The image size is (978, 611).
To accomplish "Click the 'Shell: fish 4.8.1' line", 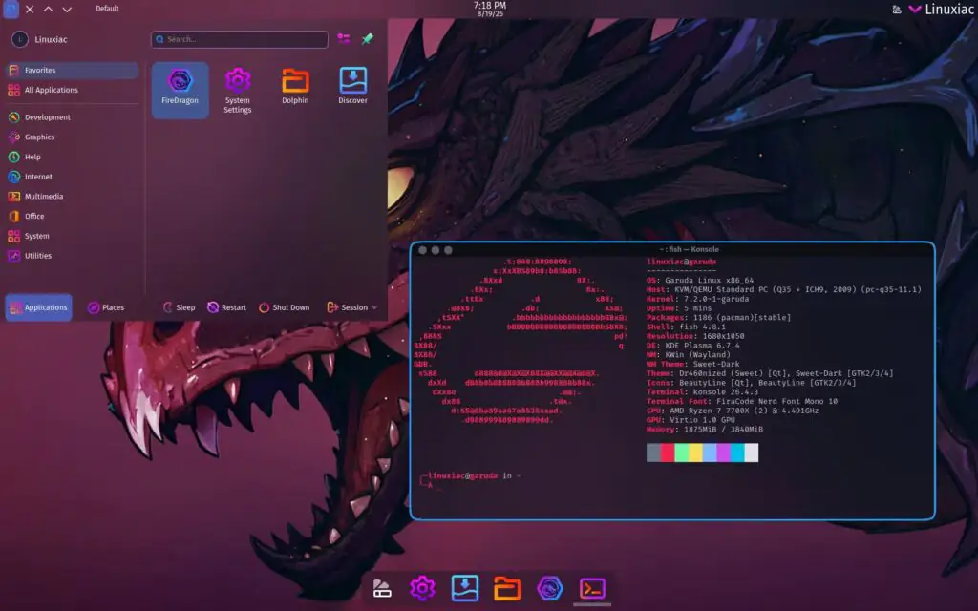I will point(686,327).
